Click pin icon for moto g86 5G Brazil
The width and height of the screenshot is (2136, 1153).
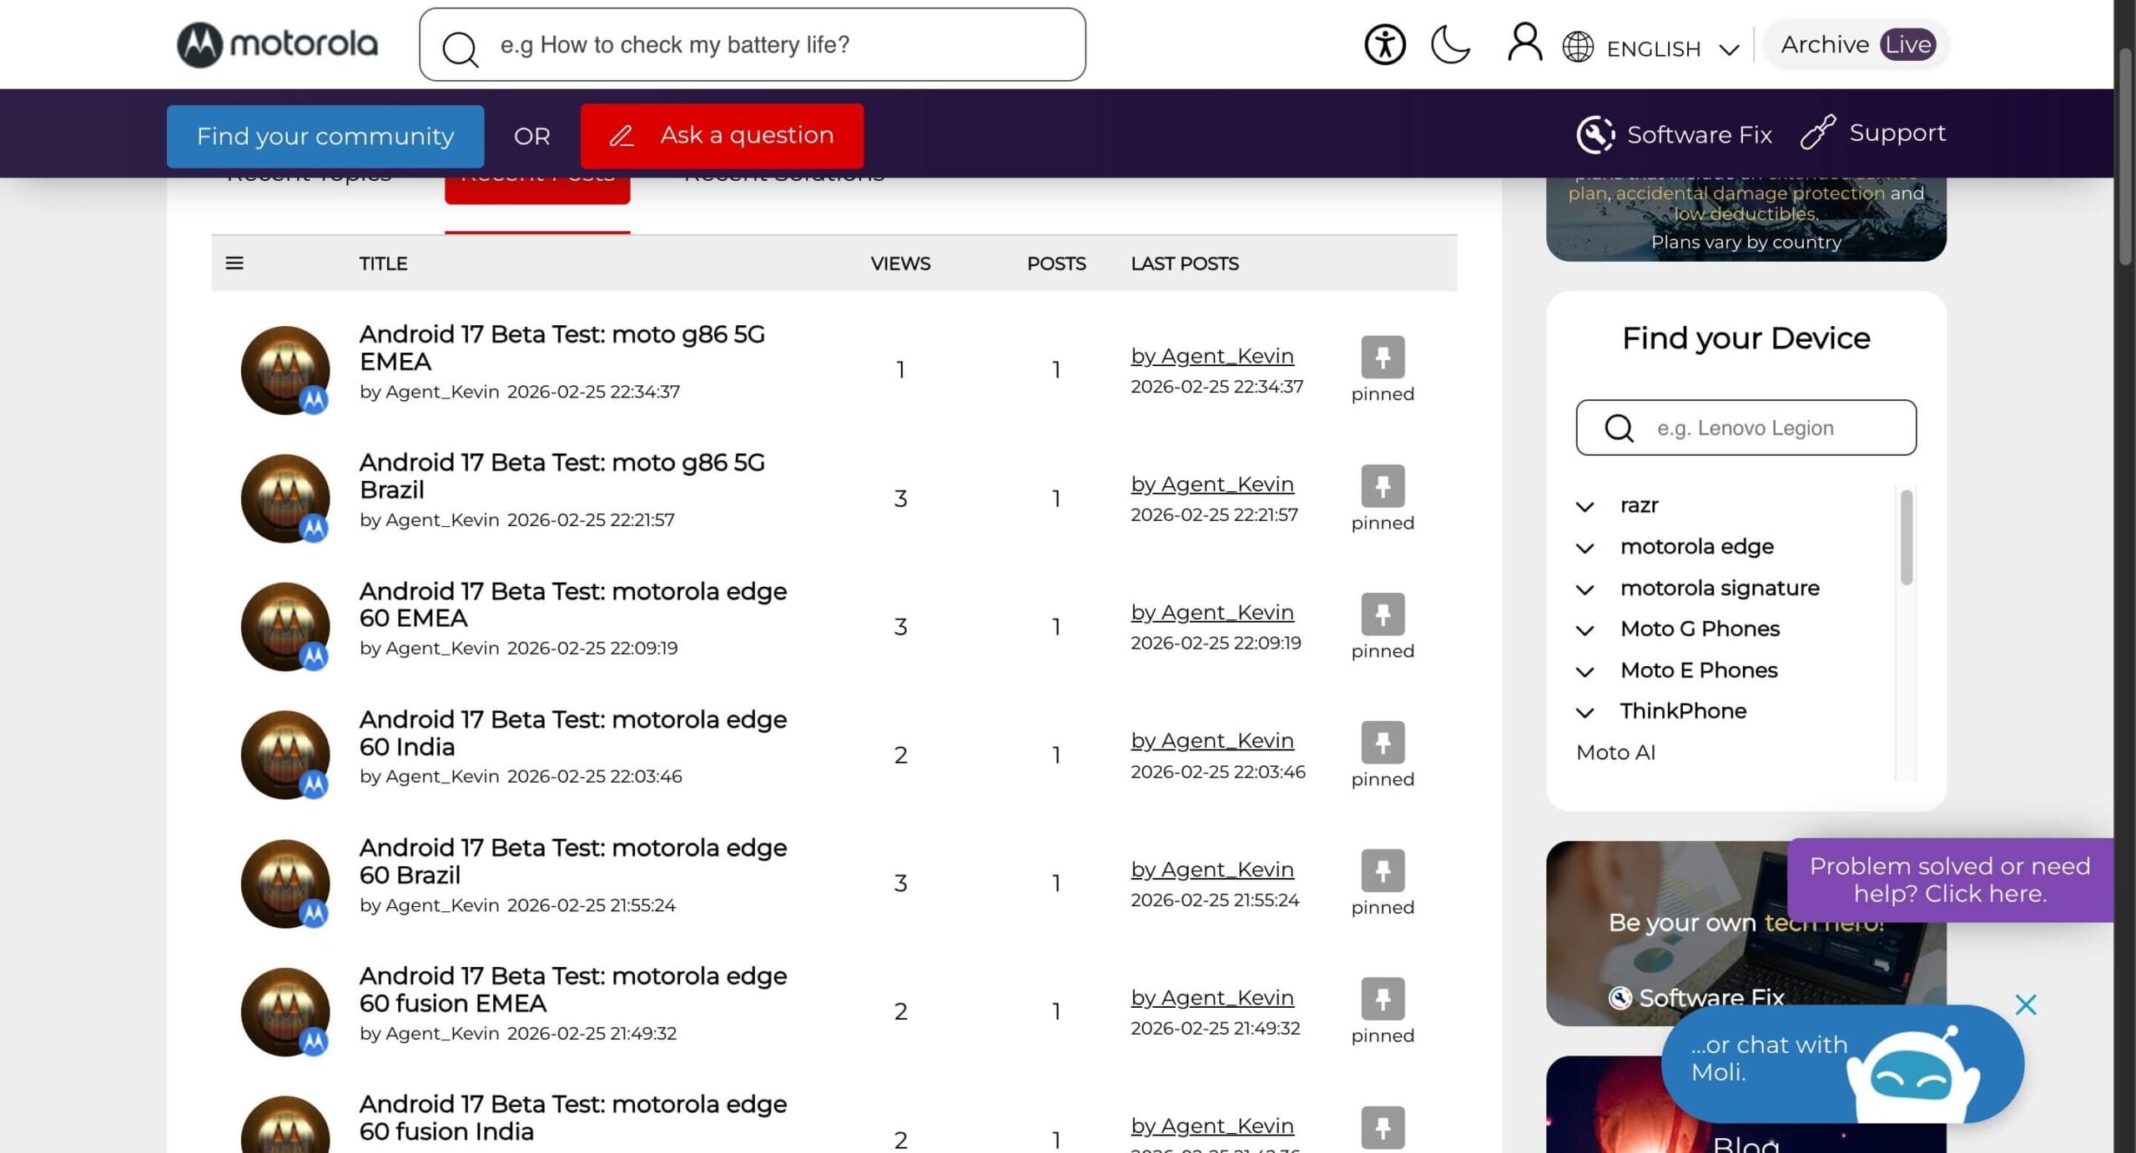point(1383,486)
